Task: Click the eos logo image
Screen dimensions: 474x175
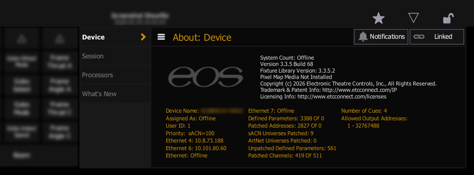Action: tap(205, 78)
